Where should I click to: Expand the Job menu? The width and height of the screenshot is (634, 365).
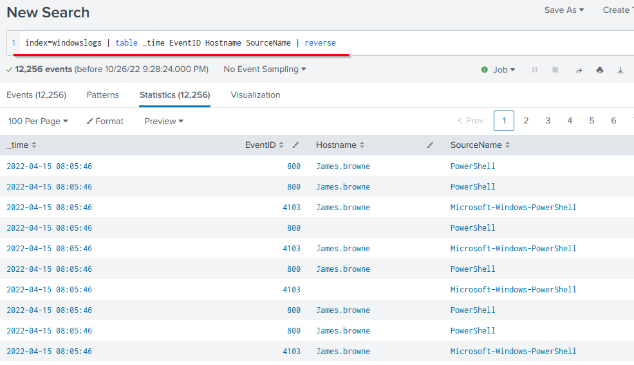502,69
